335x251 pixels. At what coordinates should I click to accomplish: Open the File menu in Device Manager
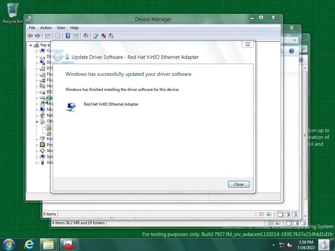[32, 28]
